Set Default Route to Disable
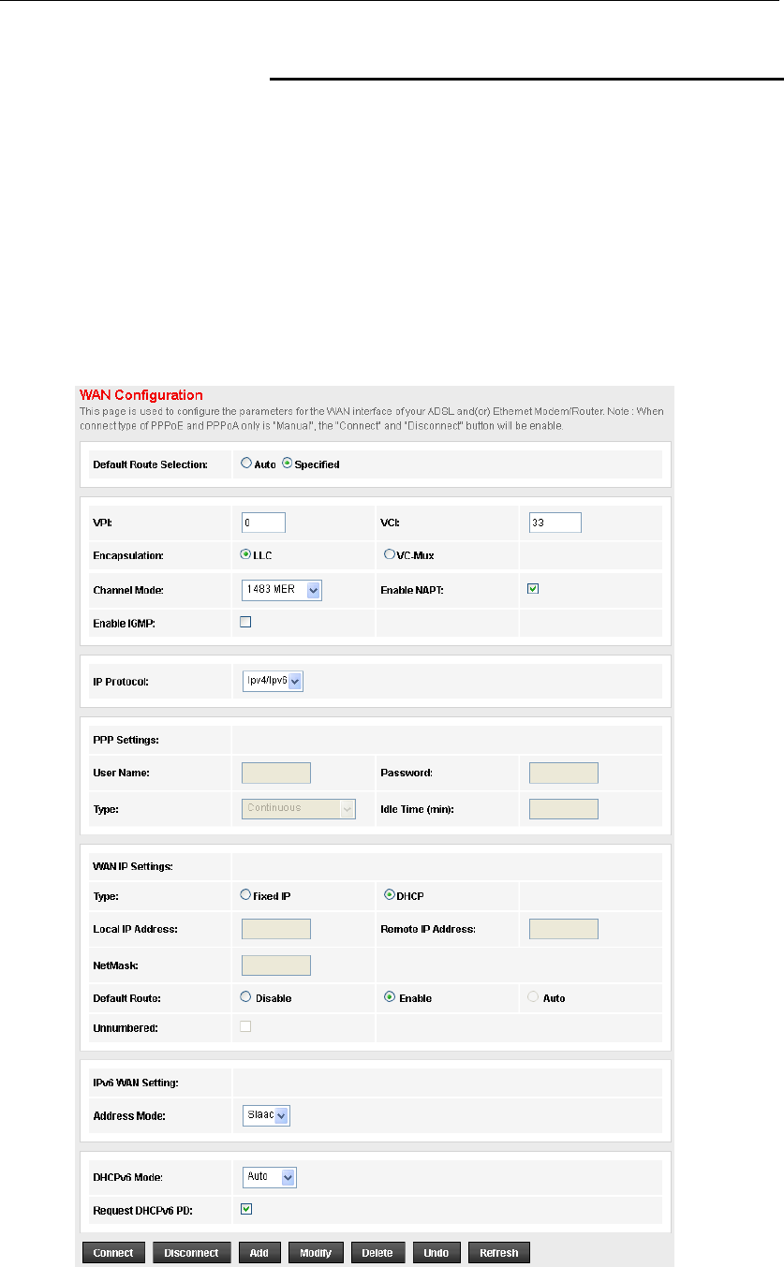The height and width of the screenshot is (1267, 784). pos(246,997)
